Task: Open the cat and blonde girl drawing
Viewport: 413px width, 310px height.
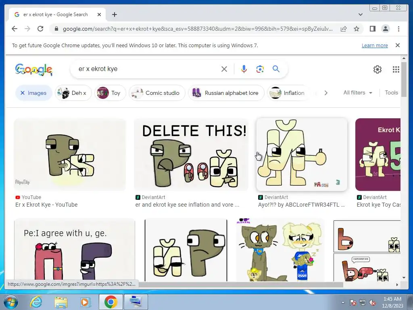Action: point(280,250)
